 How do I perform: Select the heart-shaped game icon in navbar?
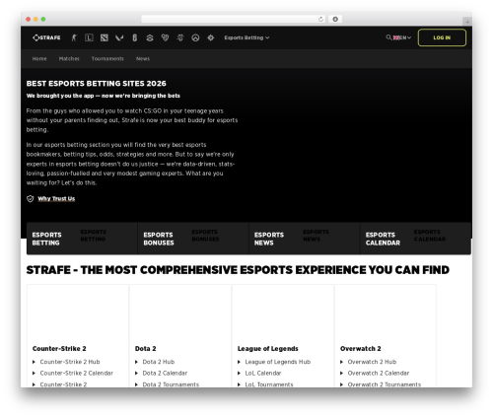click(165, 37)
